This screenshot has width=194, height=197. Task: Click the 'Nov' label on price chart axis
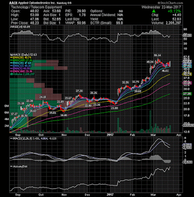64,135
